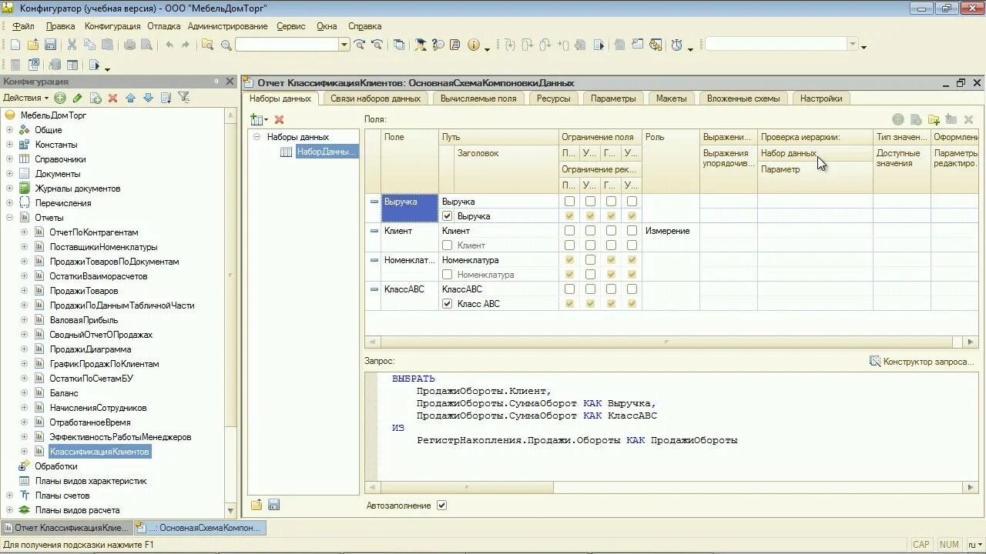Select ЭффективностьРаботыМенеджеров report

pos(120,437)
